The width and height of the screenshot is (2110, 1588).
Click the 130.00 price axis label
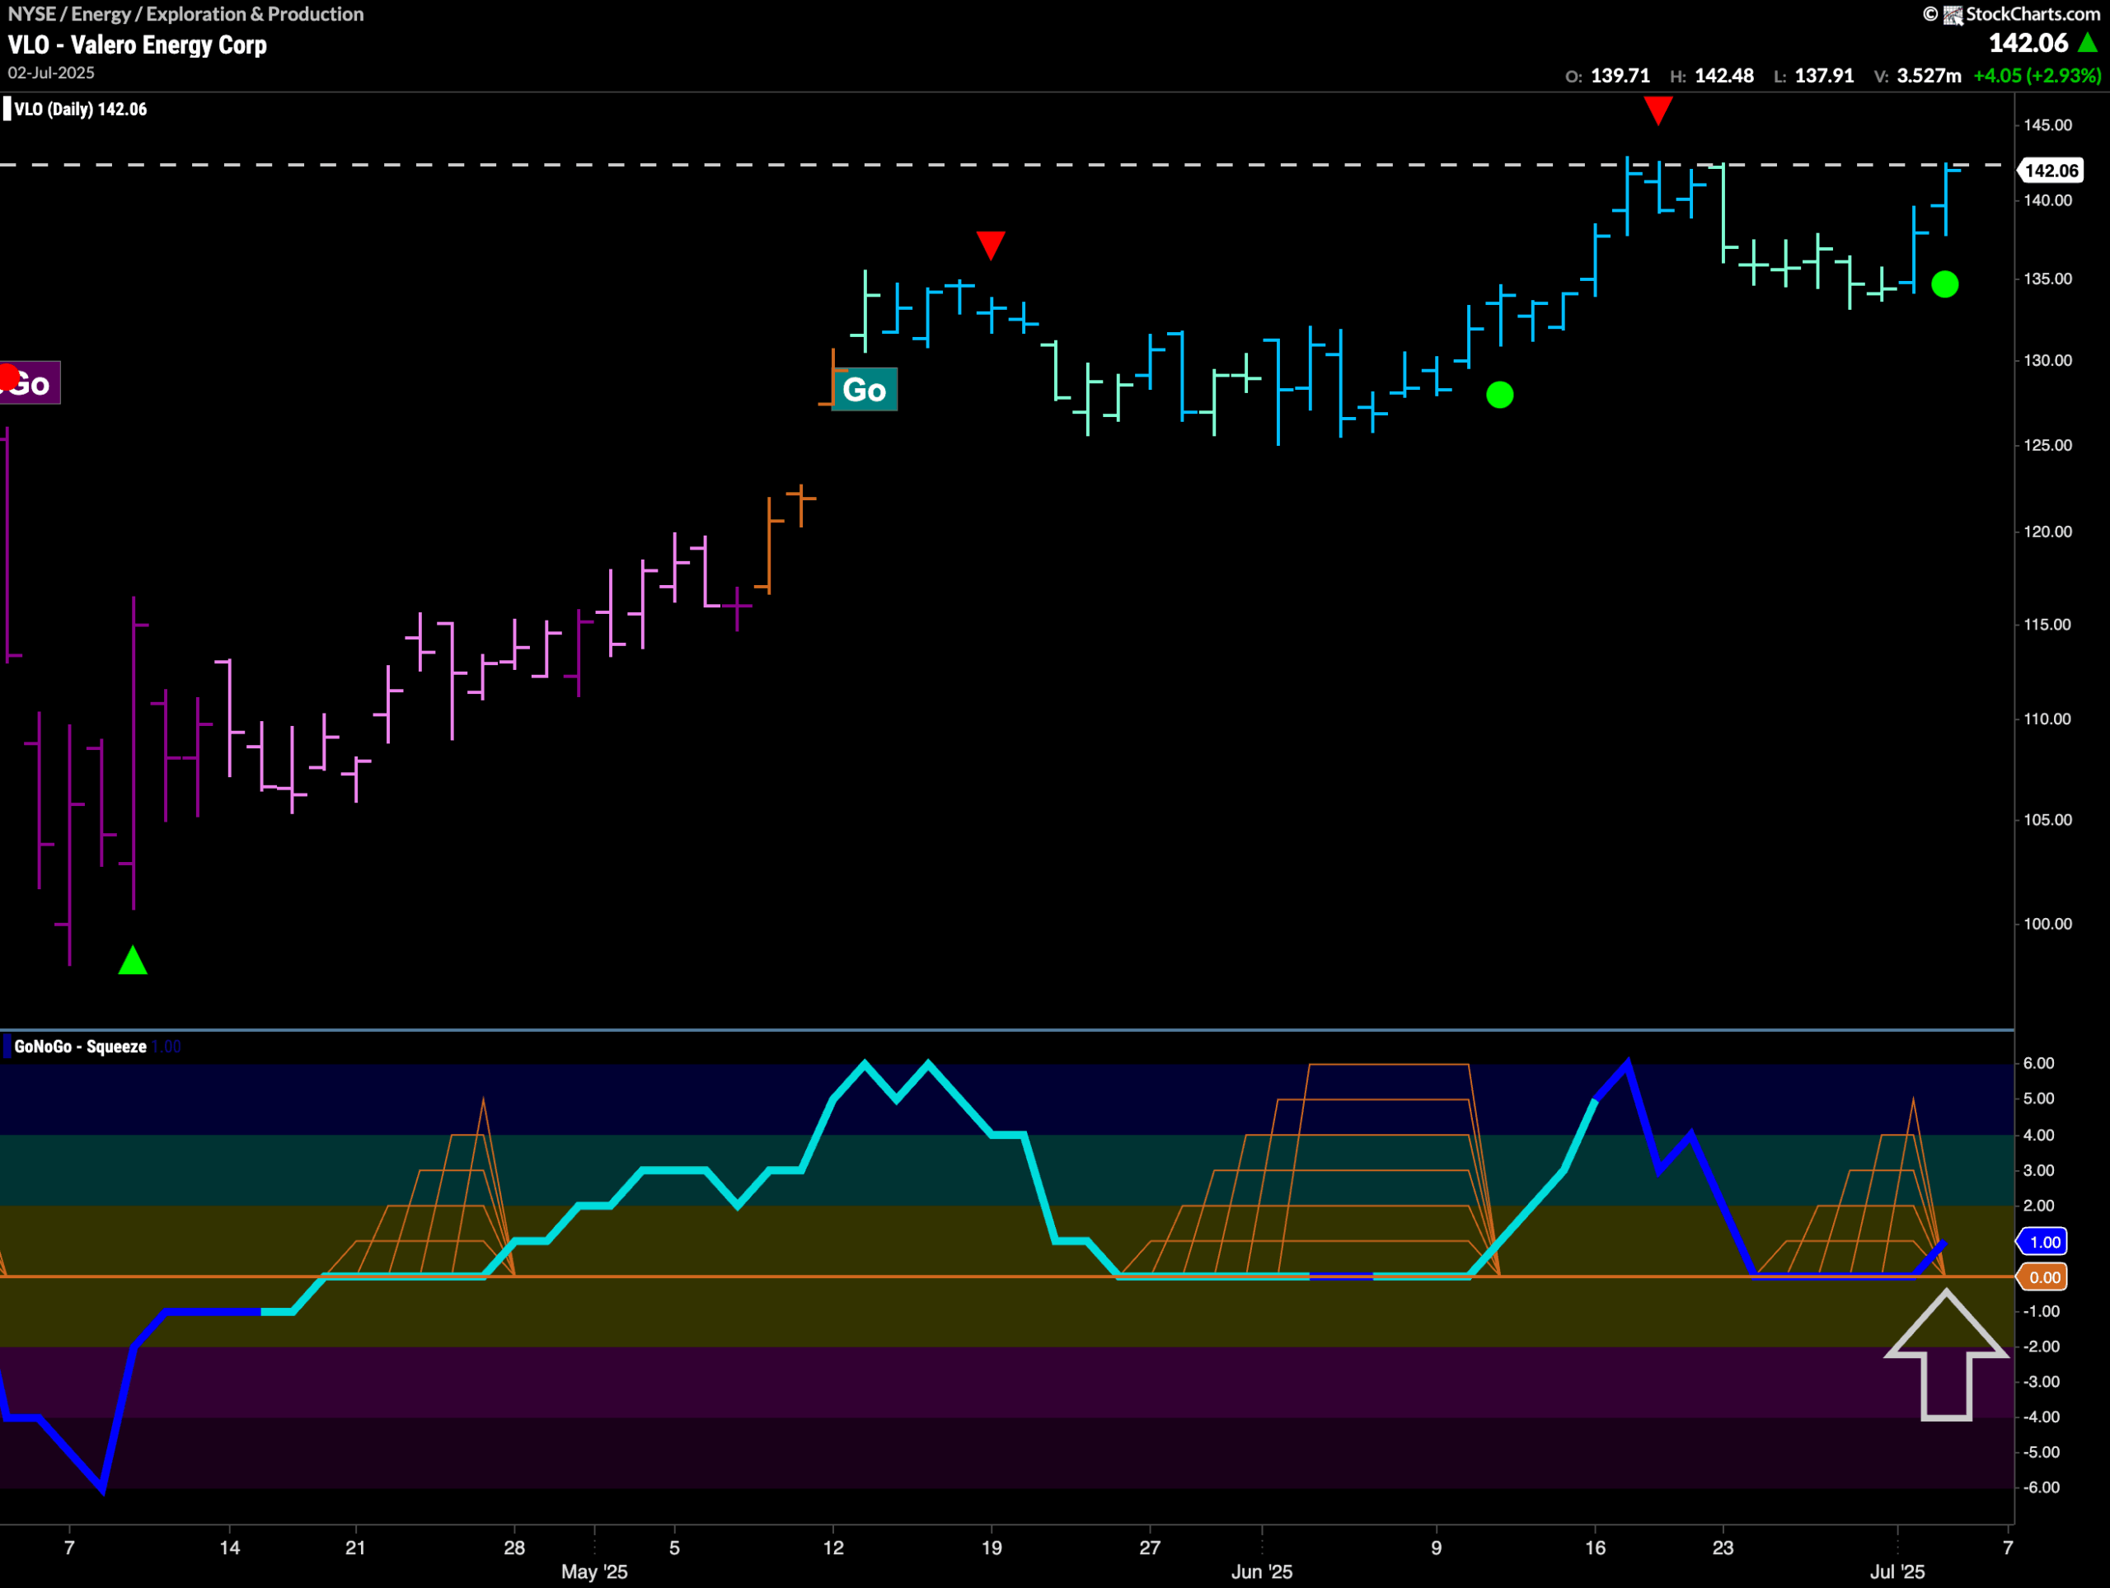coord(2048,360)
